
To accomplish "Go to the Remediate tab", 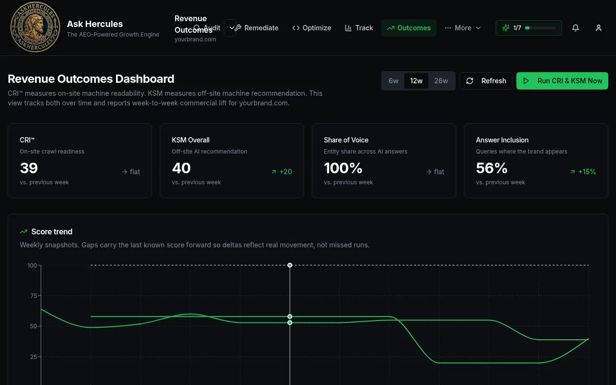I will pos(256,28).
